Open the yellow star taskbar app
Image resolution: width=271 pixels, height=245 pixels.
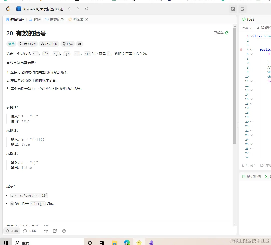139,243
